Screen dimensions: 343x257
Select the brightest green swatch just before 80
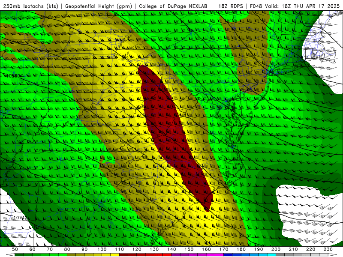(x=63, y=255)
